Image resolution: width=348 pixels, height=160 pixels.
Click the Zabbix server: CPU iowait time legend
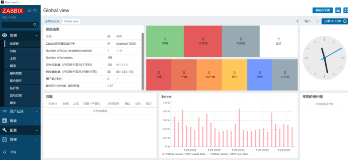point(184,154)
